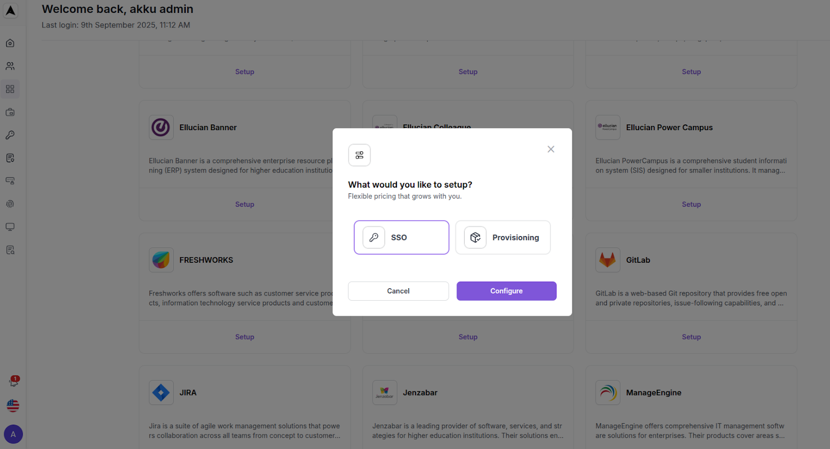The height and width of the screenshot is (449, 830).
Task: Open the audit log search icon in sidebar
Action: pos(10,250)
